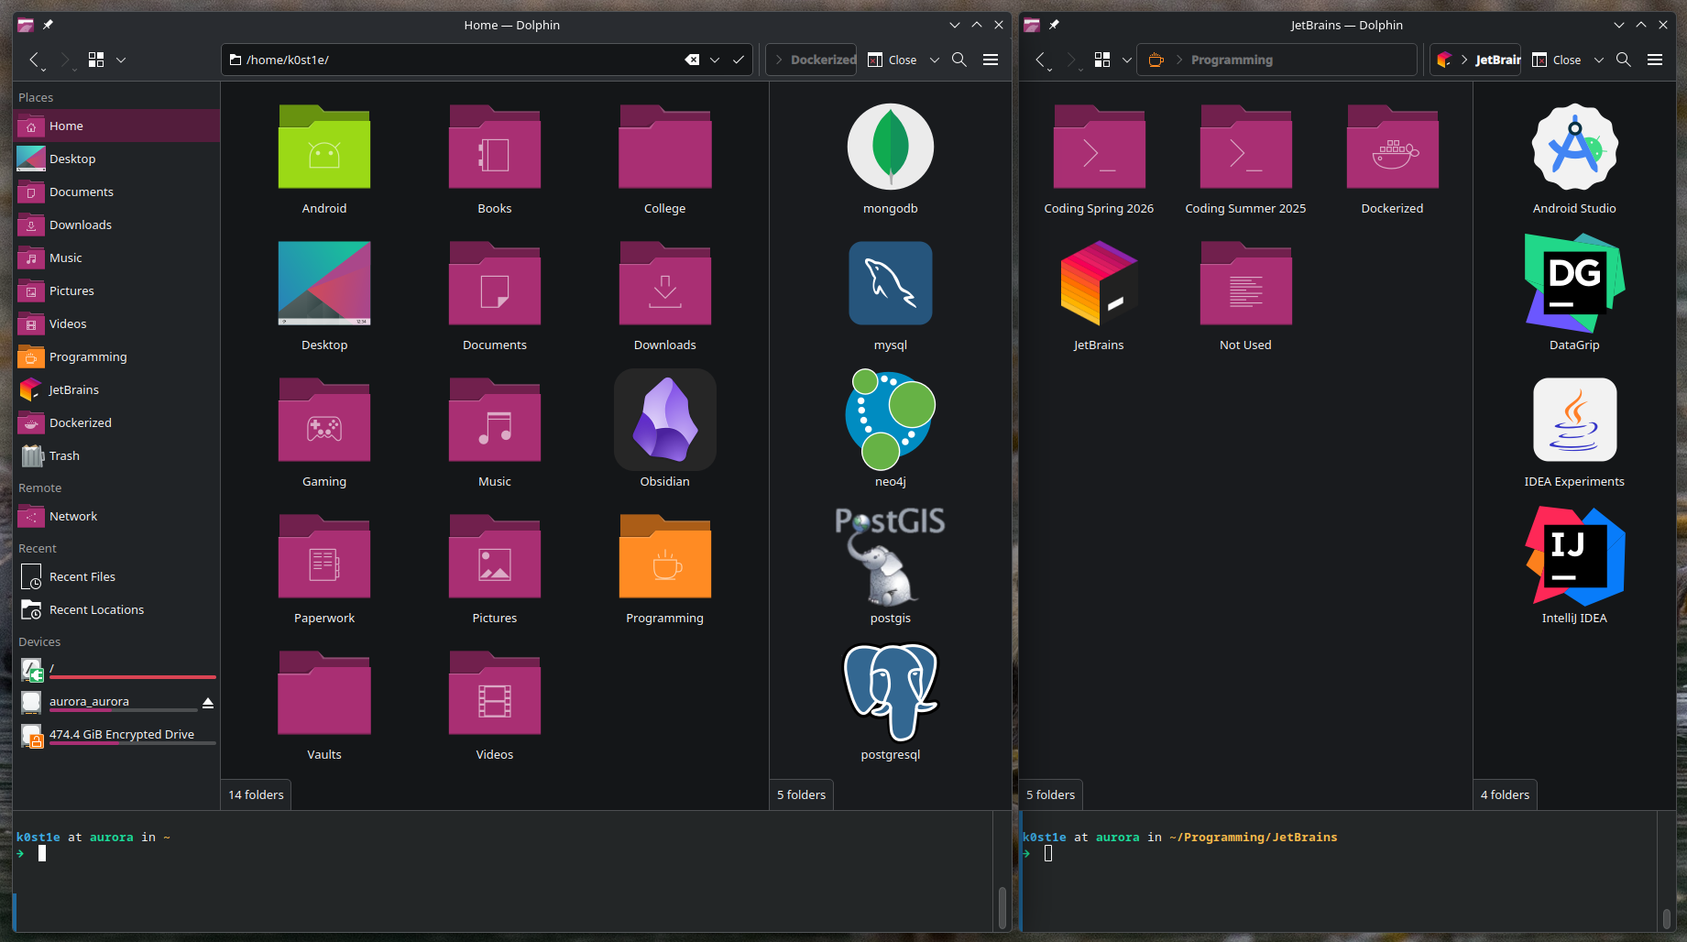The width and height of the screenshot is (1687, 942).
Task: Select Home in Places sidebar
Action: (116, 126)
